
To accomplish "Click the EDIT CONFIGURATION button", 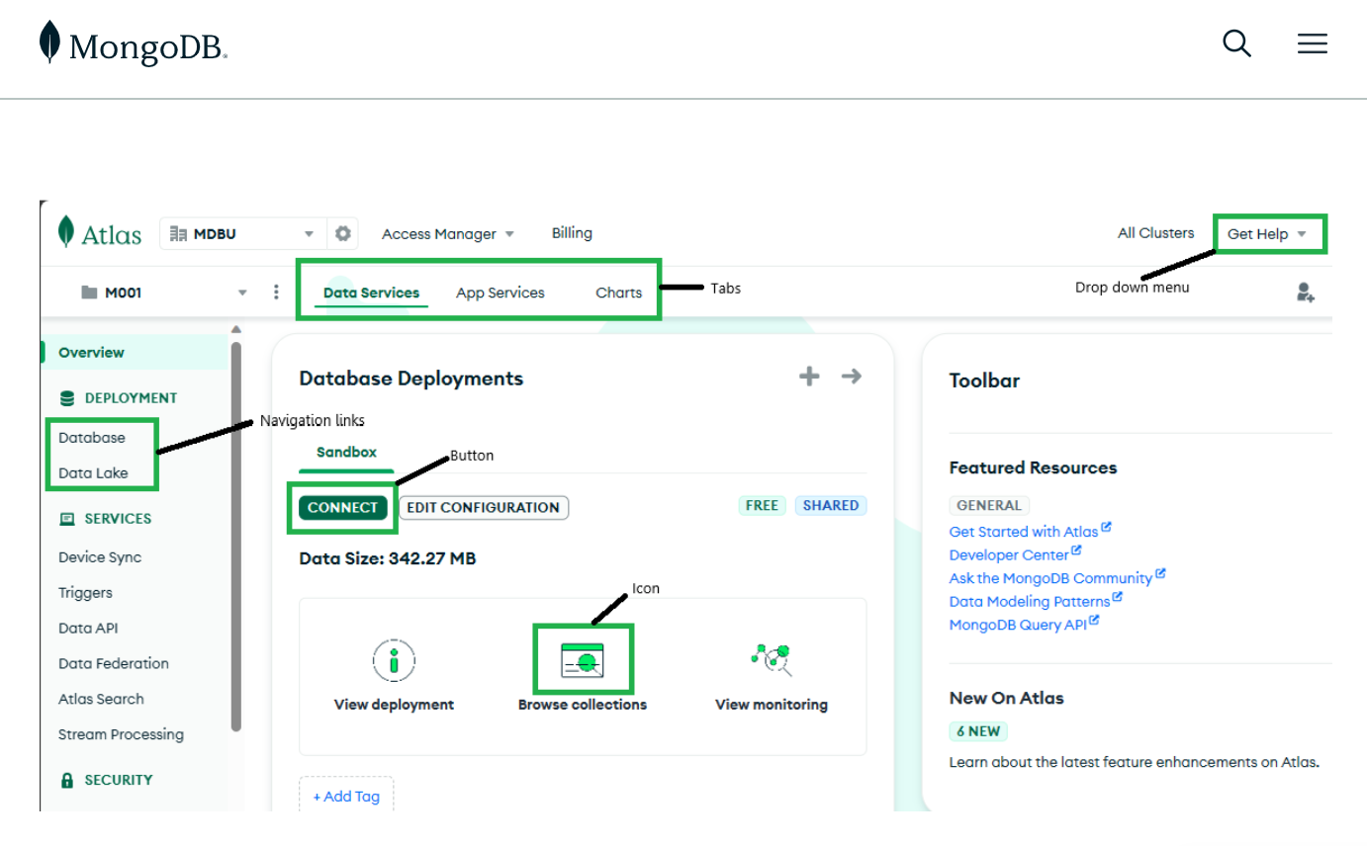I will coord(484,507).
